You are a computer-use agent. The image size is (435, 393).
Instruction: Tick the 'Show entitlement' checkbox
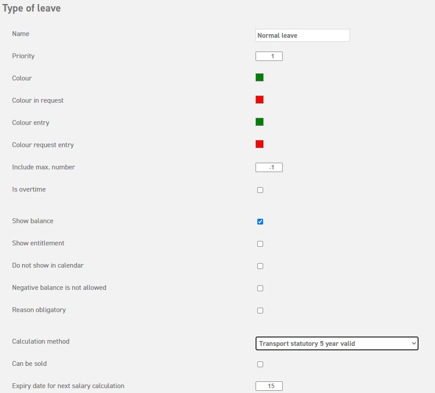tap(260, 244)
